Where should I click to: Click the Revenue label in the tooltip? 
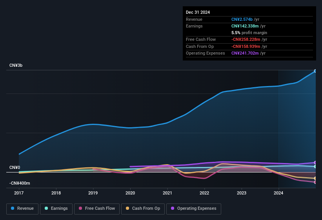pos(194,19)
